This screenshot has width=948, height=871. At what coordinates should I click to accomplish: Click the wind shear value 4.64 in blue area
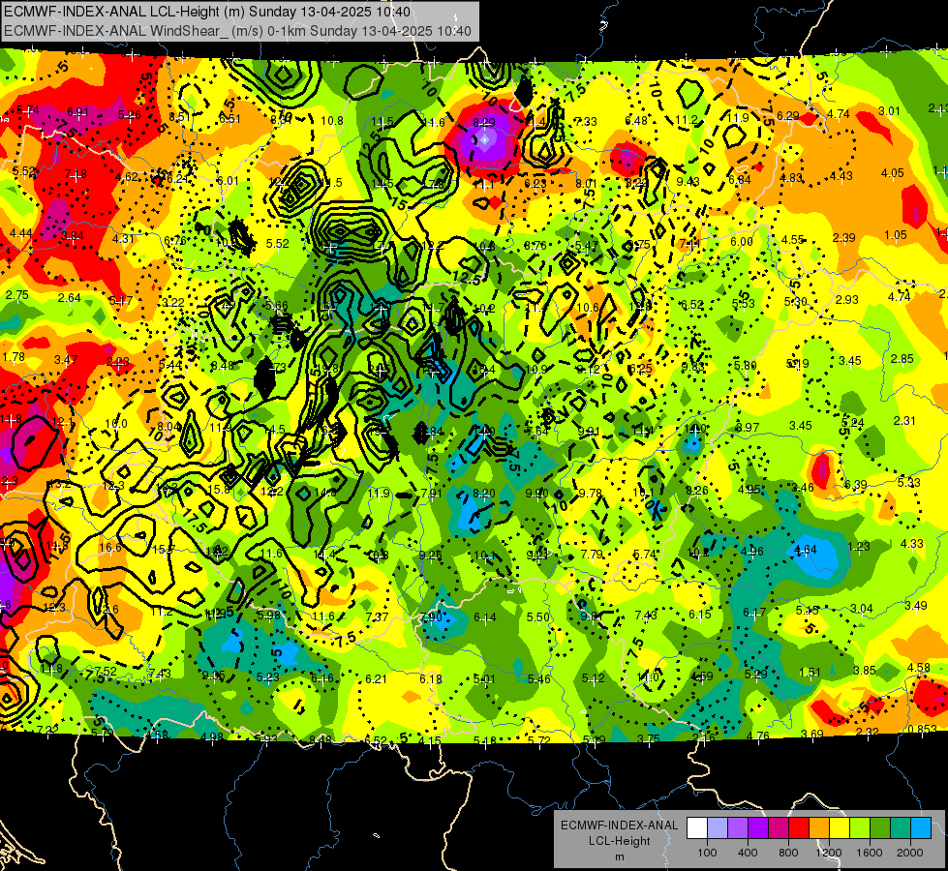(806, 550)
